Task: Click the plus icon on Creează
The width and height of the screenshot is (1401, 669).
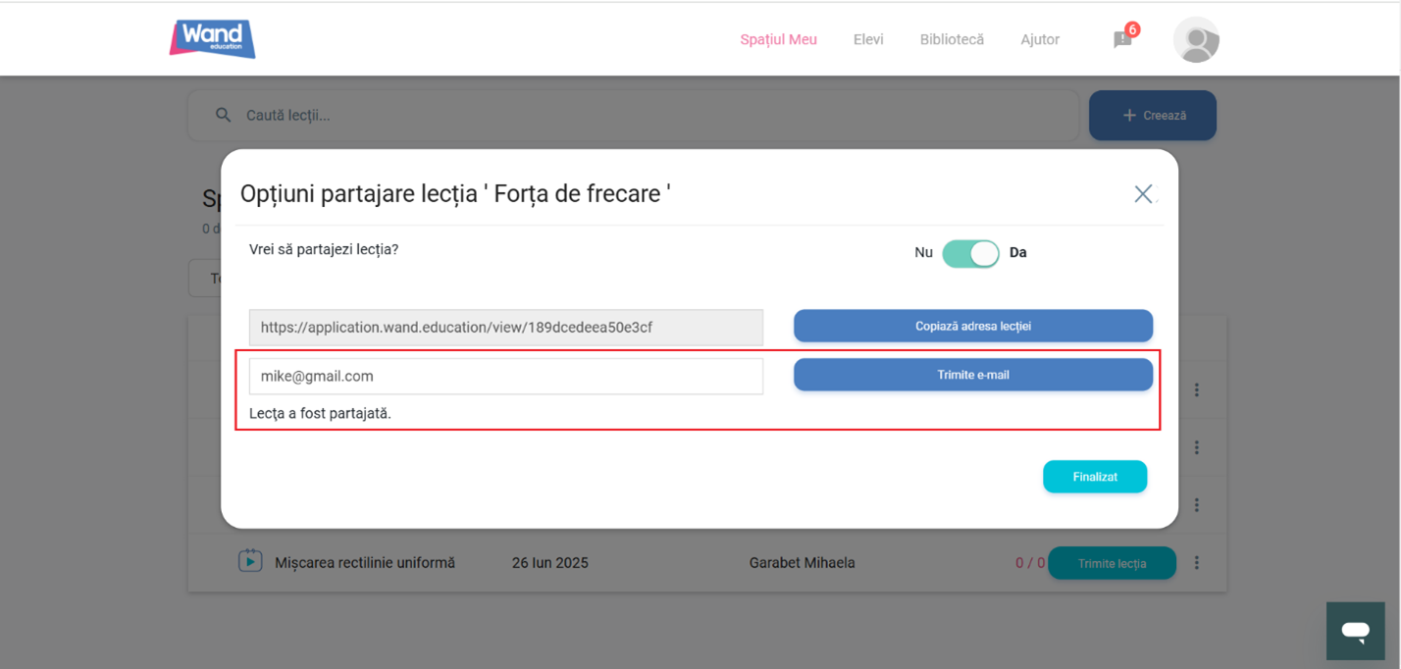Action: click(1128, 116)
